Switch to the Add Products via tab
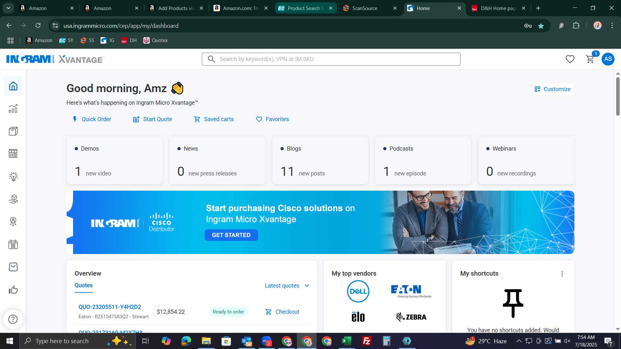The height and width of the screenshot is (349, 621). point(176,8)
